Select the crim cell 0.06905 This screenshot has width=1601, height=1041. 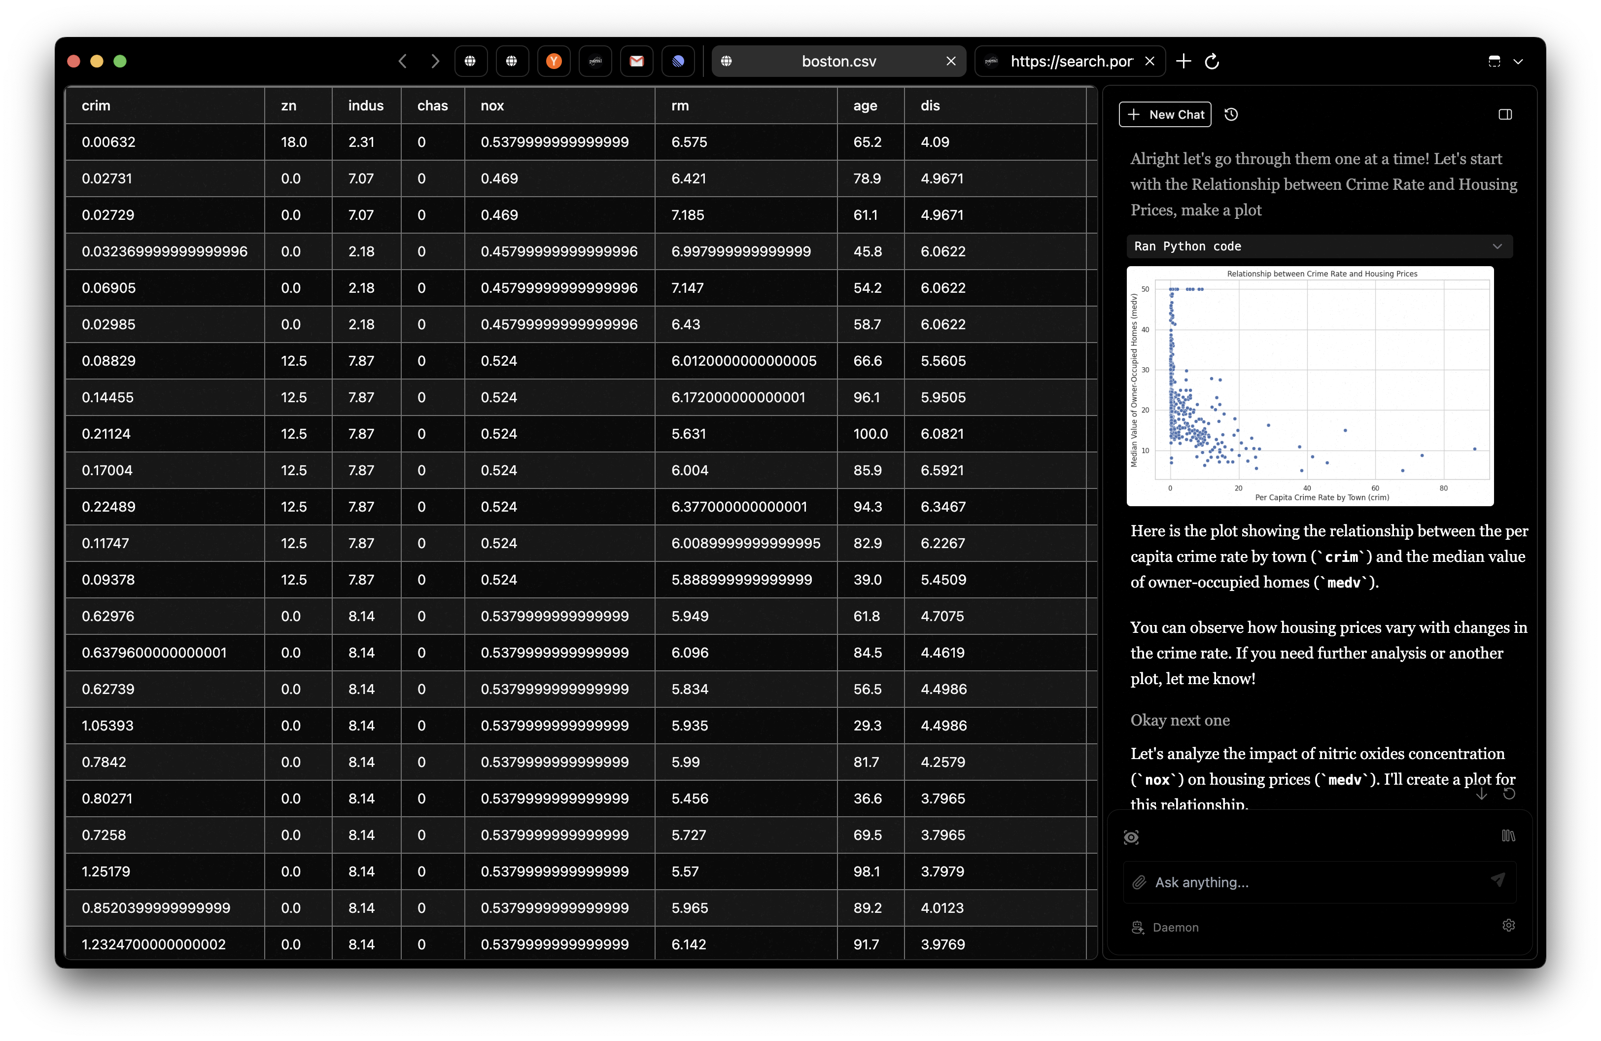pos(165,288)
